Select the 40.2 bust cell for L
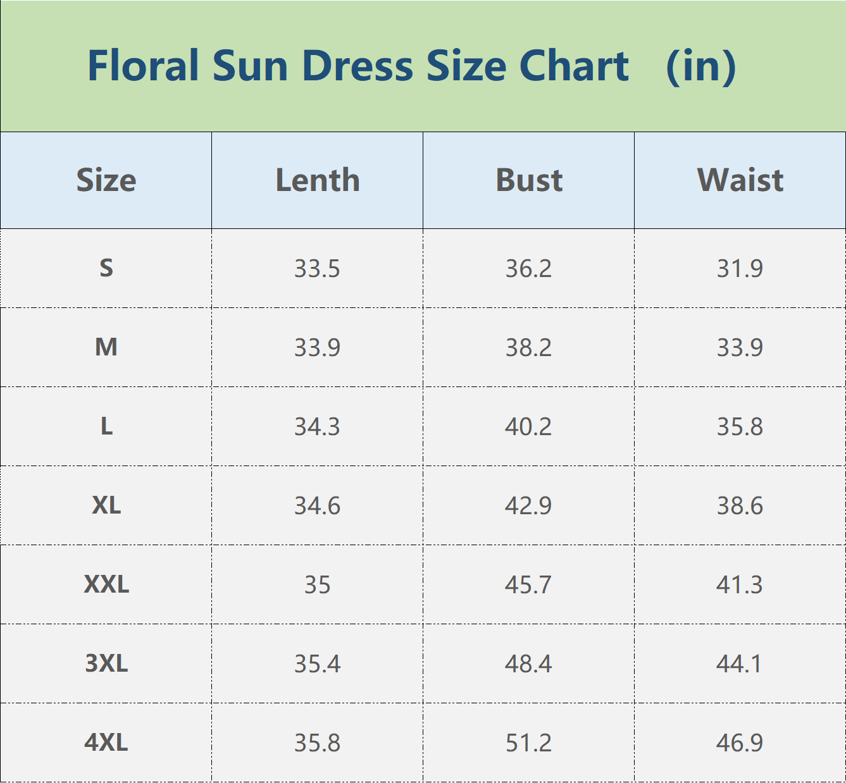Image resolution: width=846 pixels, height=783 pixels. point(528,427)
